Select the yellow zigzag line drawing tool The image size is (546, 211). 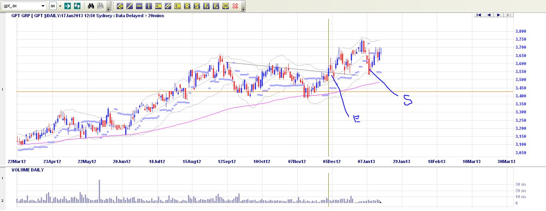pyautogui.click(x=120, y=6)
